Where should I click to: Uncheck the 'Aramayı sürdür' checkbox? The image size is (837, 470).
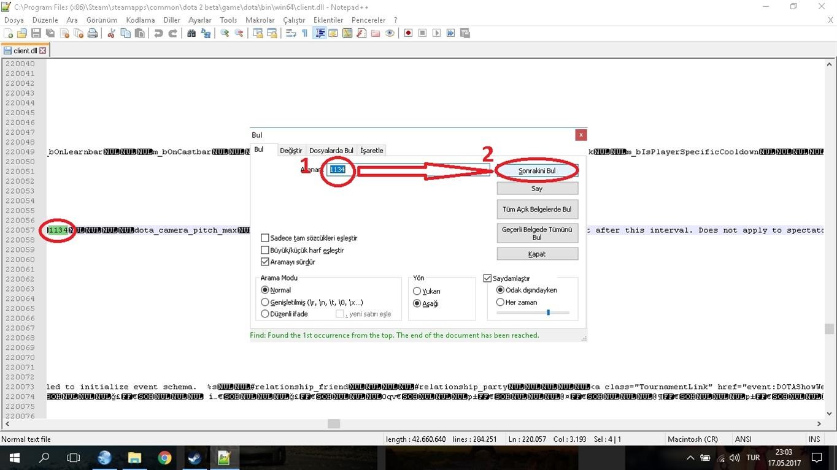265,262
